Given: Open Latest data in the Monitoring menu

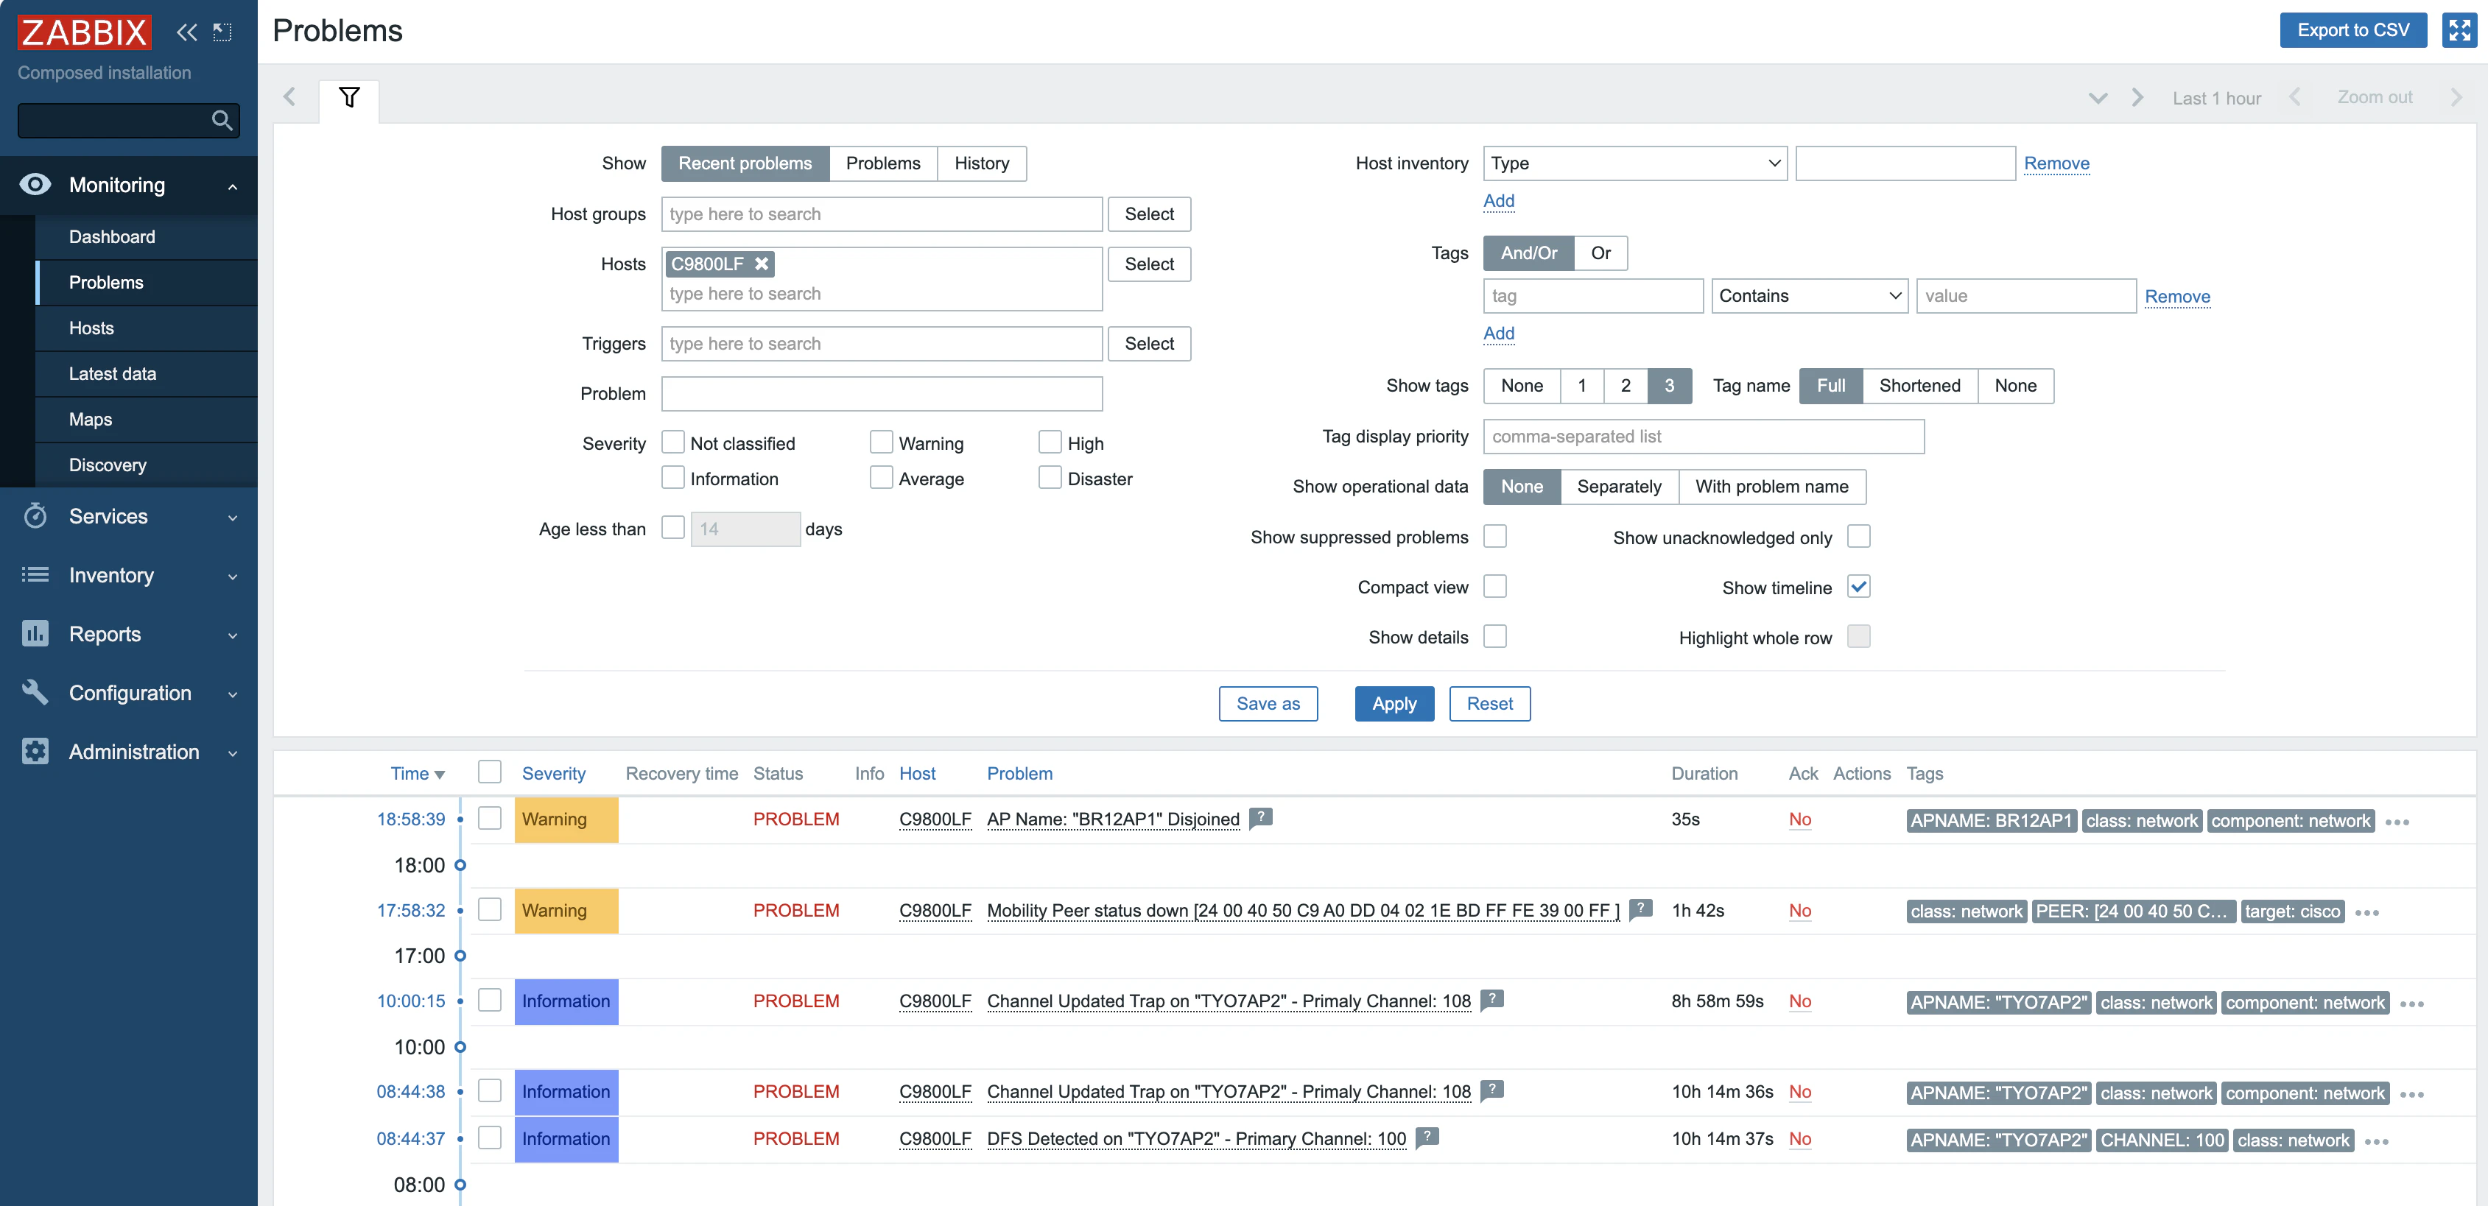Looking at the screenshot, I should click(x=112, y=374).
